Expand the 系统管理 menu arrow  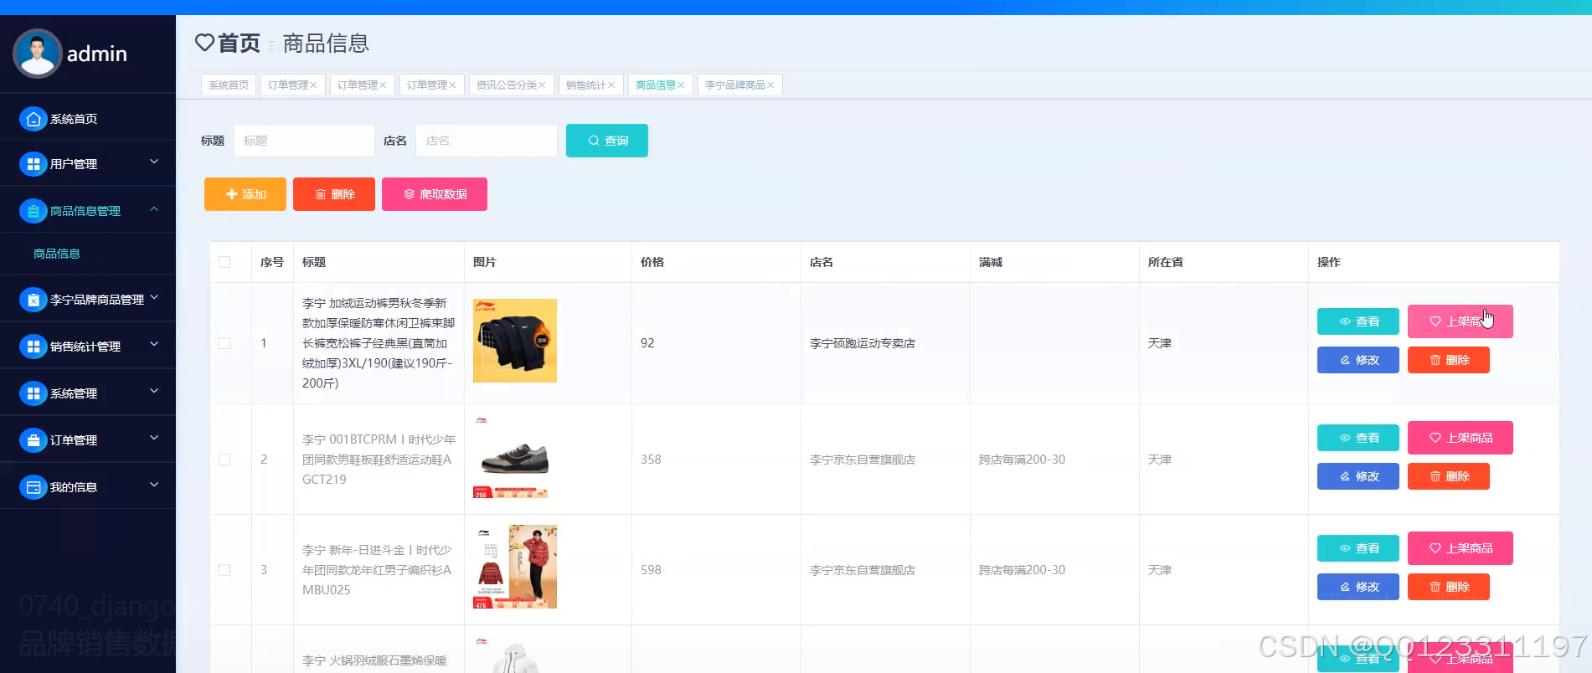(x=154, y=391)
